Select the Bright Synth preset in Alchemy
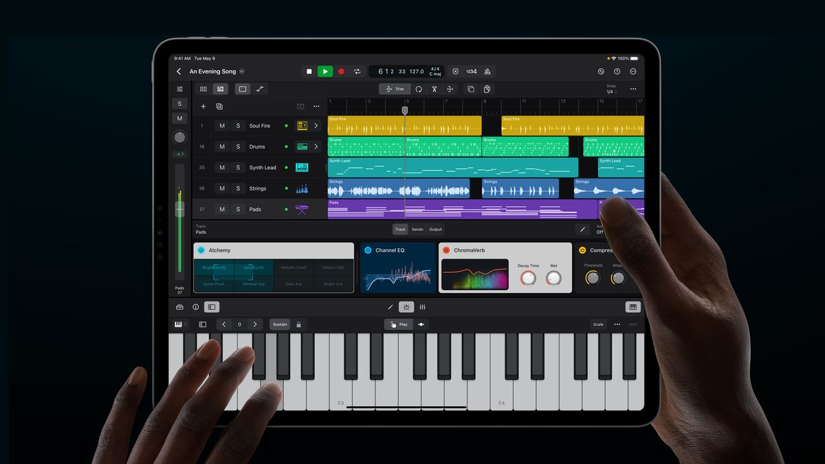The width and height of the screenshot is (825, 464). [213, 267]
